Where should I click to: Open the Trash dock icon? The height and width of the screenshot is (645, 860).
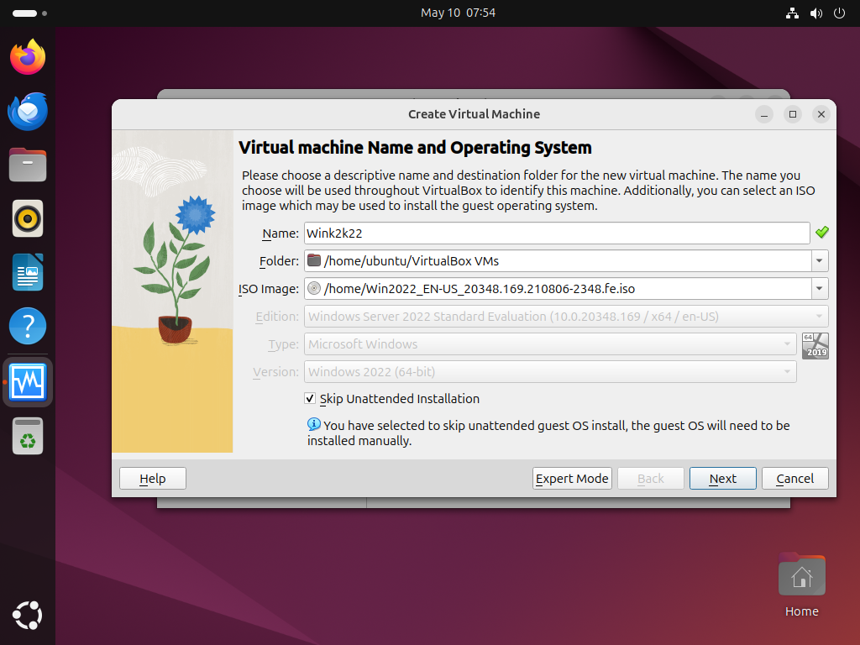point(28,436)
